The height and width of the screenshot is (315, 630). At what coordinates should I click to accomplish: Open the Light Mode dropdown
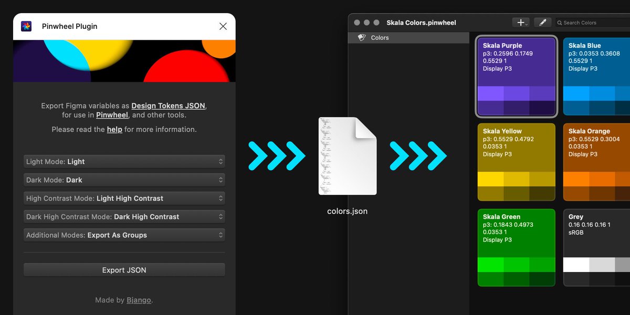tap(124, 162)
